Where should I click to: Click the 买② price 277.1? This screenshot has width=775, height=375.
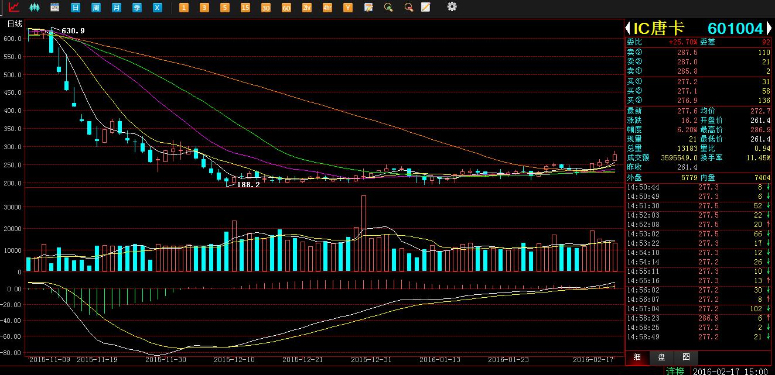point(687,91)
